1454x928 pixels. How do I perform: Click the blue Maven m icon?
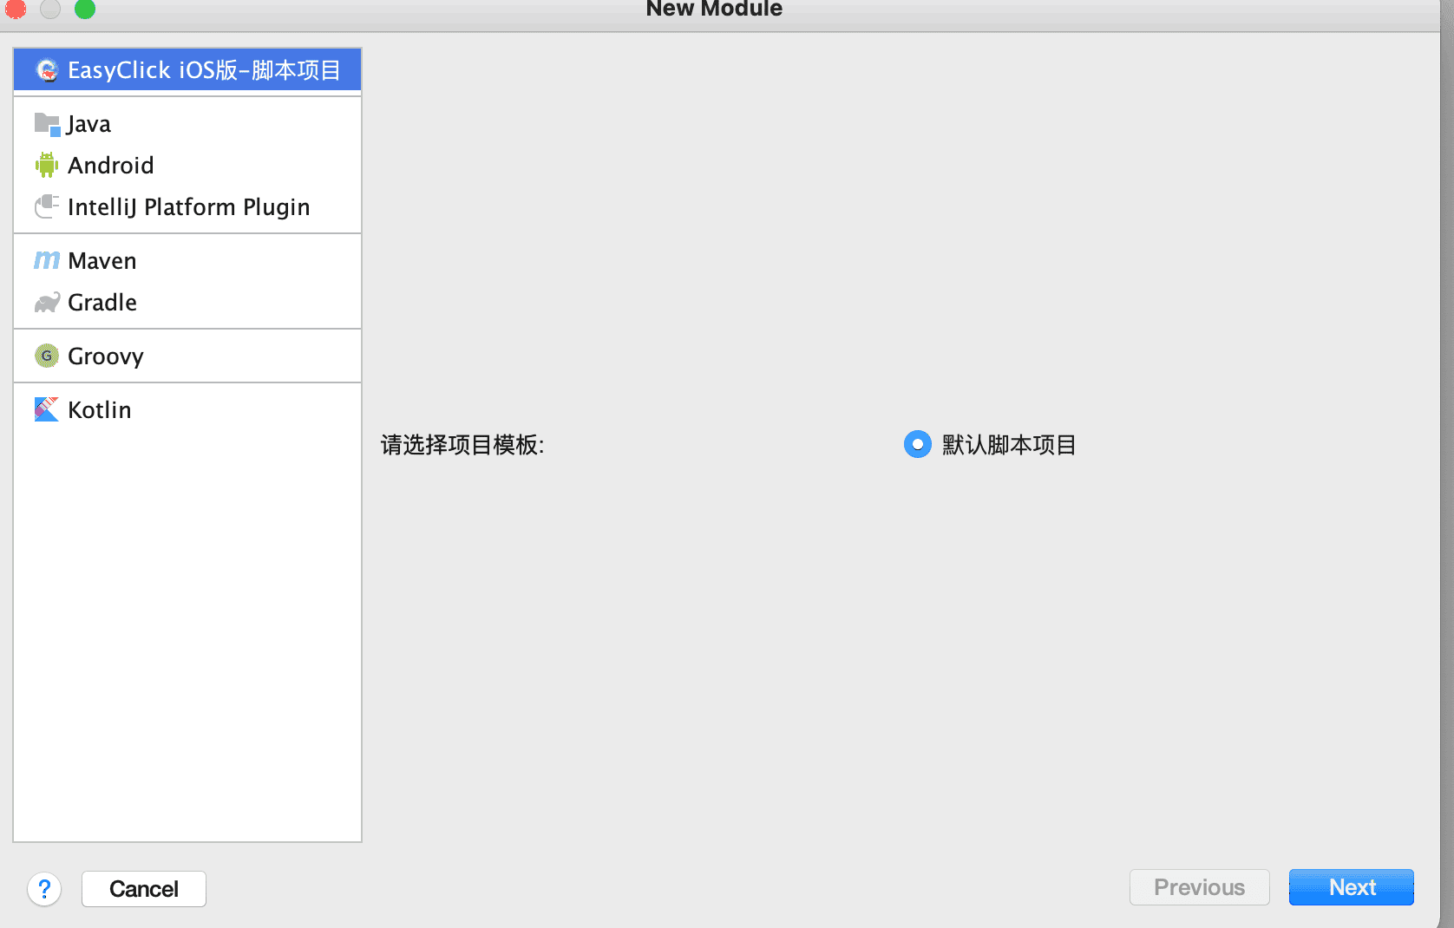tap(47, 260)
